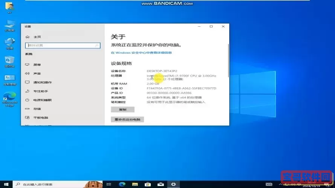Open Focus assist (专注助手) settings
Screen dimensions: 335x188
tap(41, 91)
